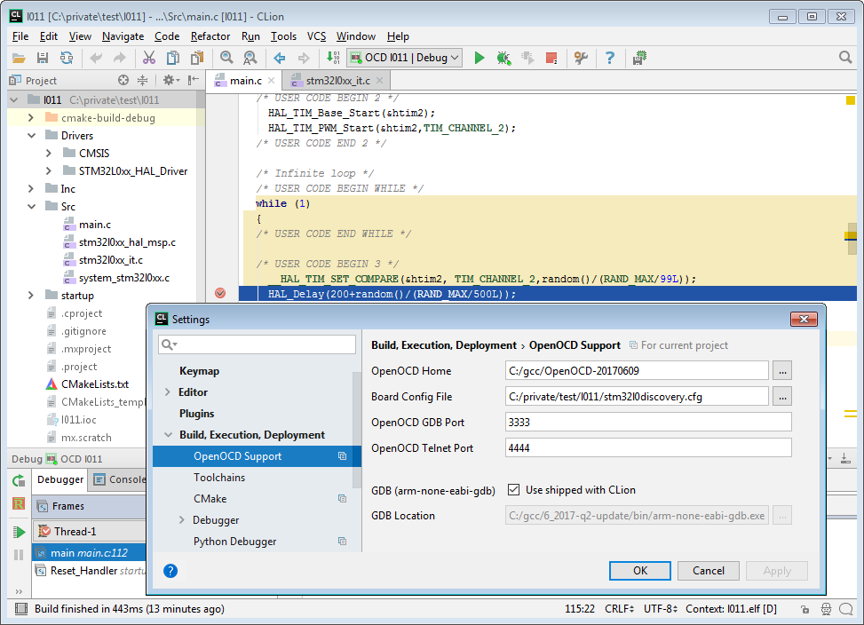Click Settings search field
This screenshot has height=625, width=864.
257,344
